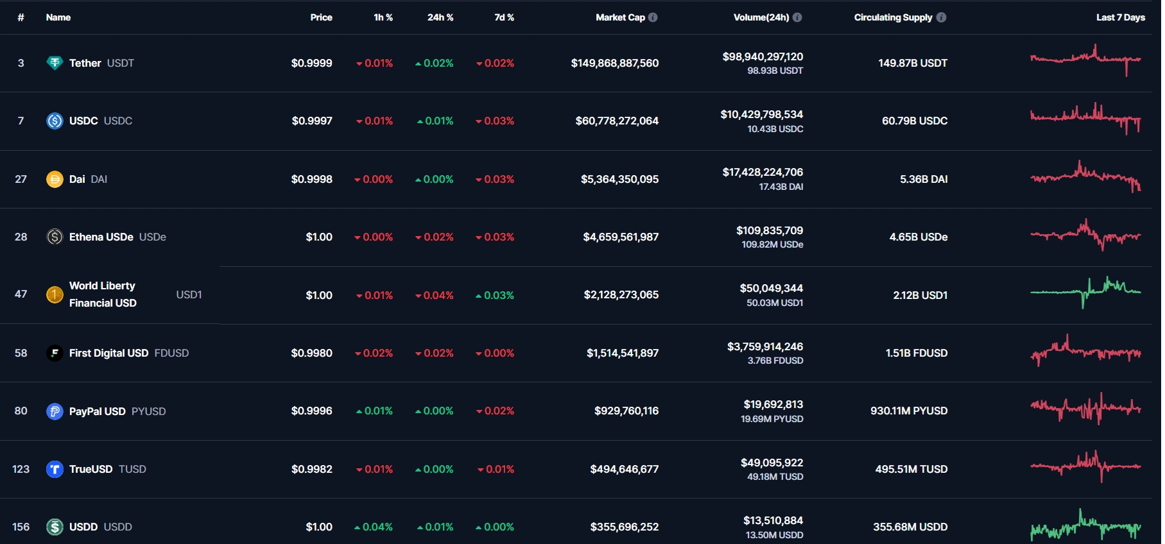Open Ethena USDe's 7-day sparkline chart

click(x=1085, y=234)
